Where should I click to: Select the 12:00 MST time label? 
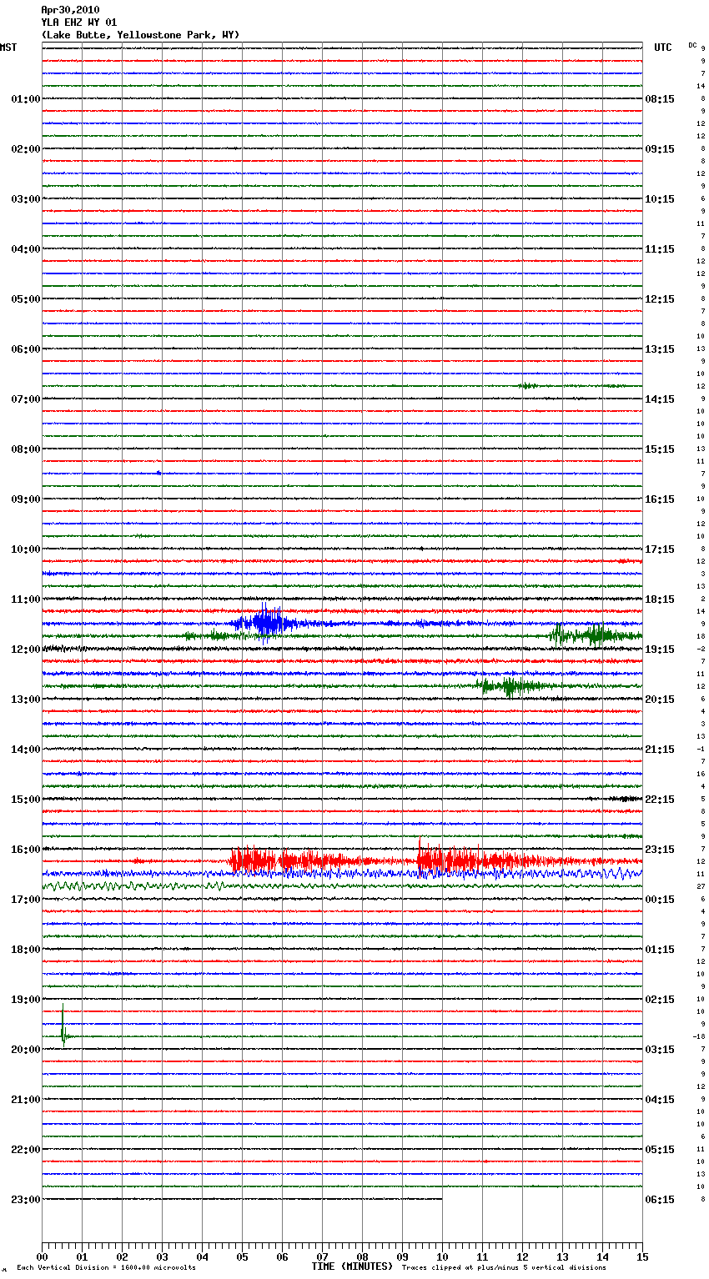coord(25,650)
